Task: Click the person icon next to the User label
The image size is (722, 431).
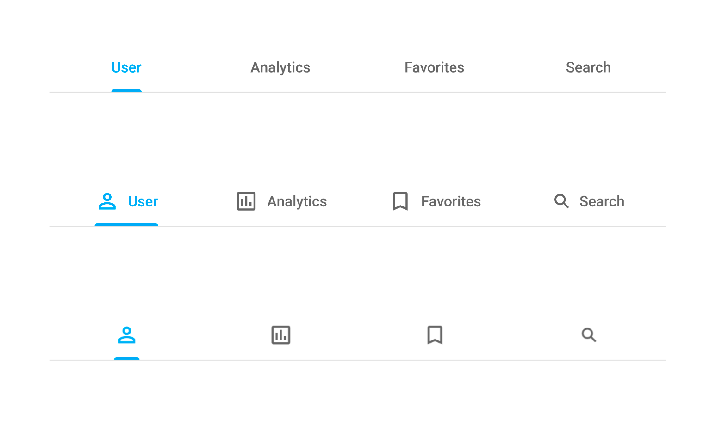Action: (x=107, y=201)
